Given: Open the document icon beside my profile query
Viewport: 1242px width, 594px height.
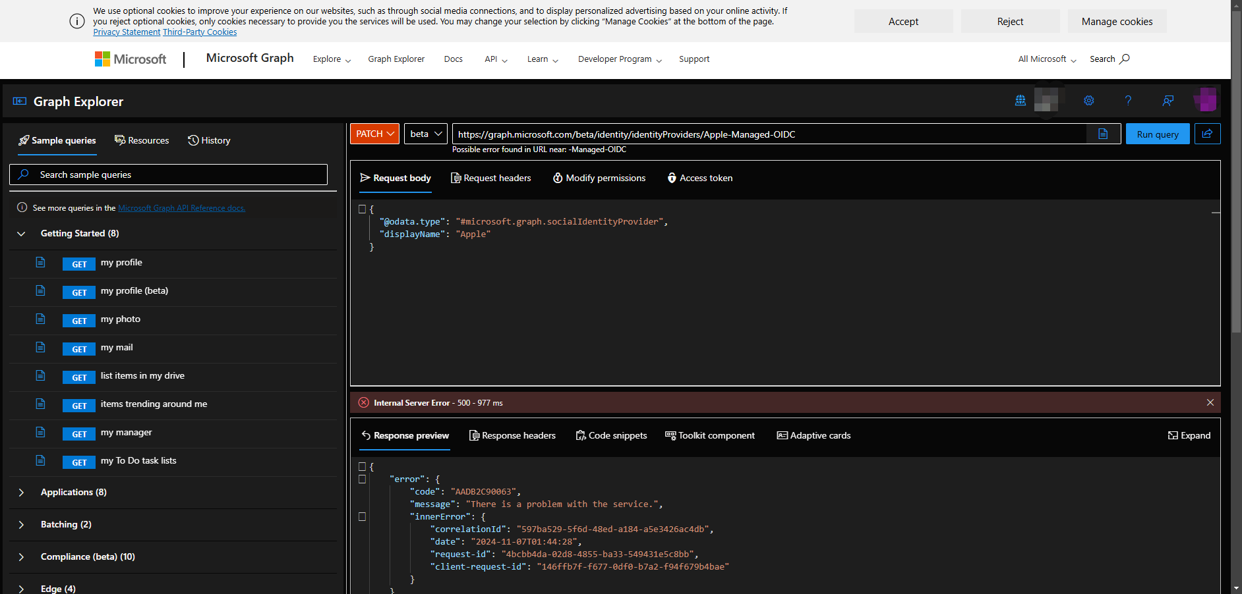Looking at the screenshot, I should [40, 262].
